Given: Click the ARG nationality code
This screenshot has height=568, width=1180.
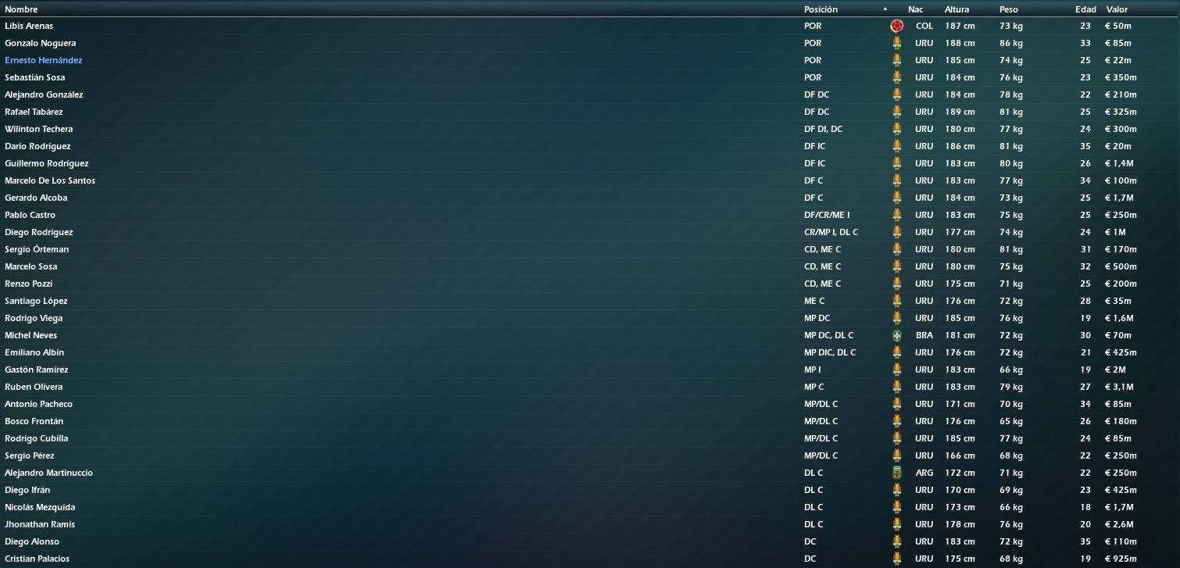Looking at the screenshot, I should point(924,473).
